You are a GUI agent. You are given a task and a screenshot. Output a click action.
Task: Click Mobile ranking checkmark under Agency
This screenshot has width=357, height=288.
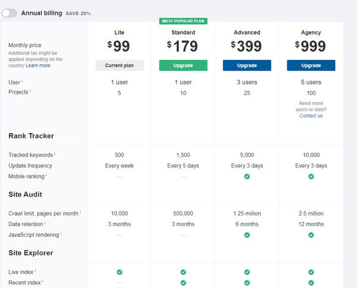[x=311, y=176]
